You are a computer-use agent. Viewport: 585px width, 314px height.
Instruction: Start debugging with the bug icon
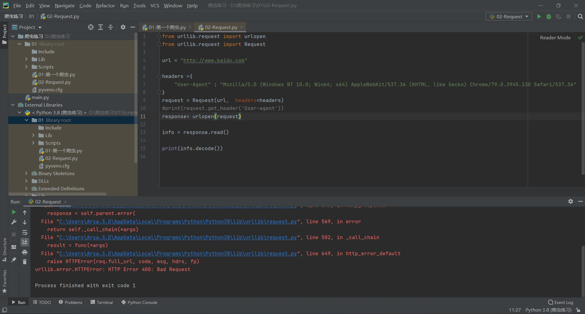tap(549, 16)
